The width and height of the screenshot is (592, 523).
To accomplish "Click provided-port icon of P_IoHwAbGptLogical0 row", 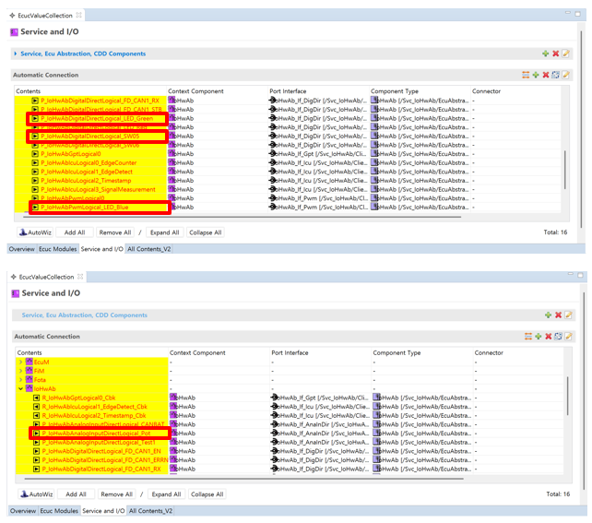I will tap(35, 154).
